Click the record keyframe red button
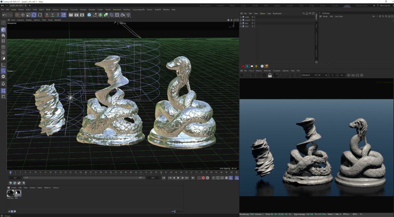This screenshot has height=217, width=394. (x=203, y=178)
